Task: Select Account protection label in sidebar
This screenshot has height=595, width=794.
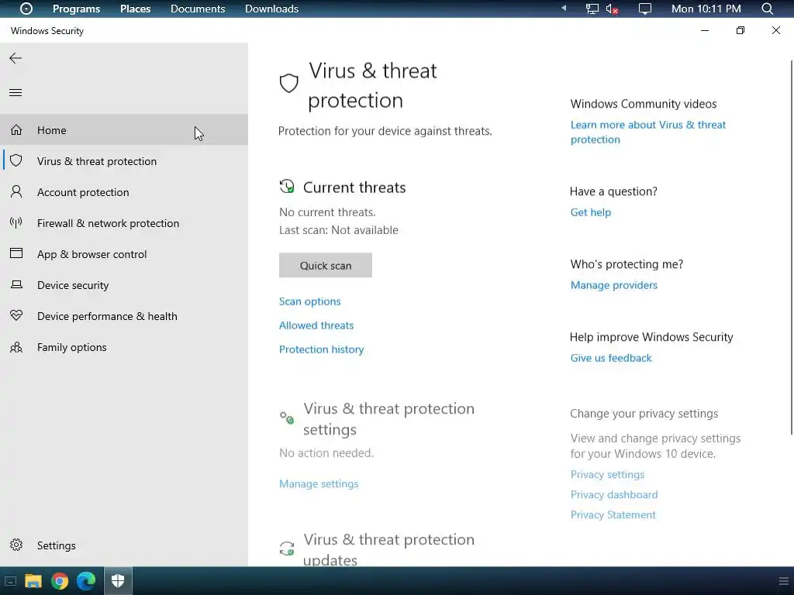Action: pyautogui.click(x=83, y=192)
